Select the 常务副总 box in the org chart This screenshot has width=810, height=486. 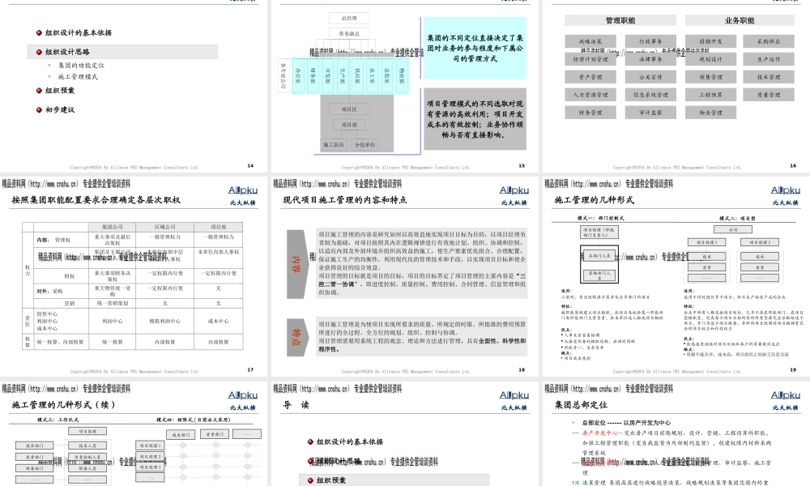(349, 33)
